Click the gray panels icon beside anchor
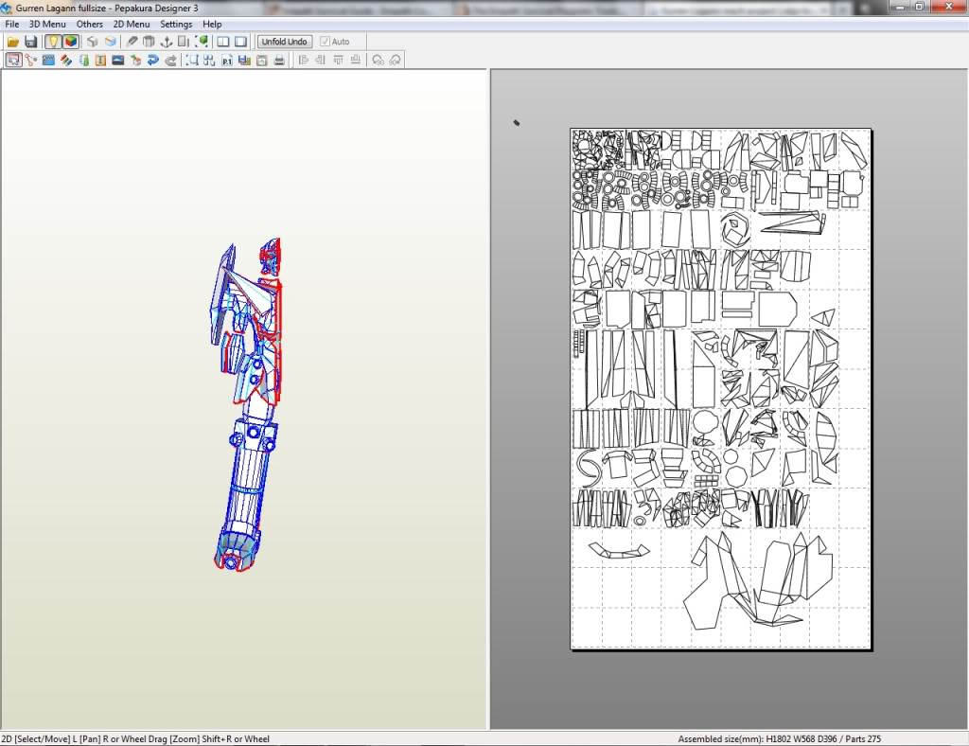Viewport: 969px width, 746px height. coord(184,42)
